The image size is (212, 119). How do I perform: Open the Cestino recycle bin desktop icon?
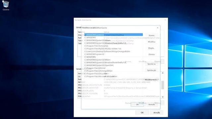(x=6, y=6)
